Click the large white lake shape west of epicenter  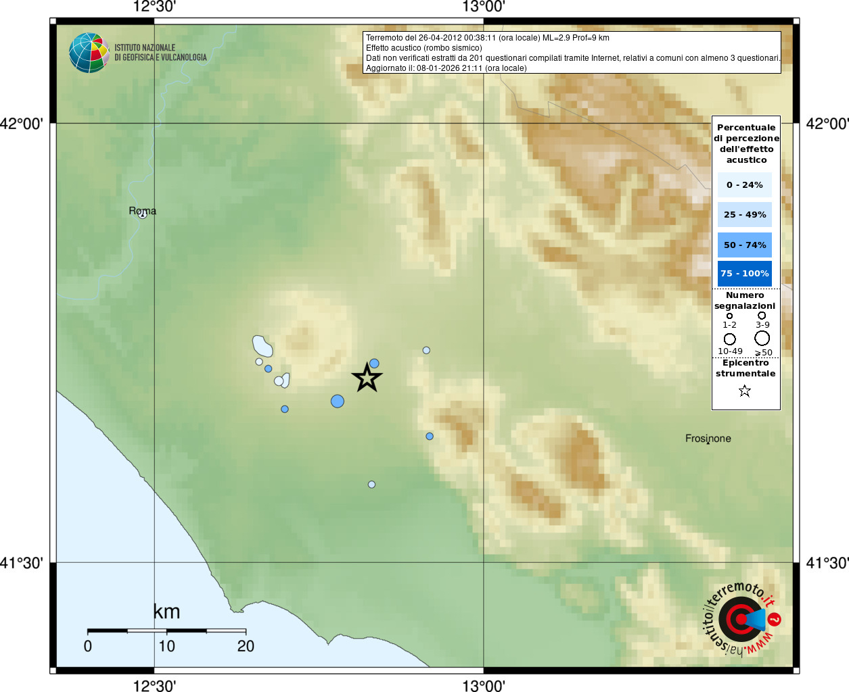(262, 346)
